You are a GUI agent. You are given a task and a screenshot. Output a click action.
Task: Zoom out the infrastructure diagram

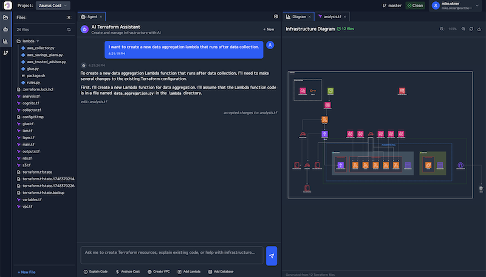(x=442, y=29)
